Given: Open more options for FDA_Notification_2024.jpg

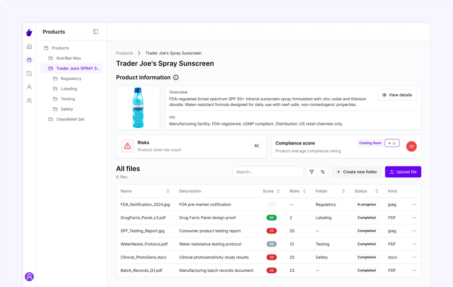Looking at the screenshot, I should (x=414, y=204).
